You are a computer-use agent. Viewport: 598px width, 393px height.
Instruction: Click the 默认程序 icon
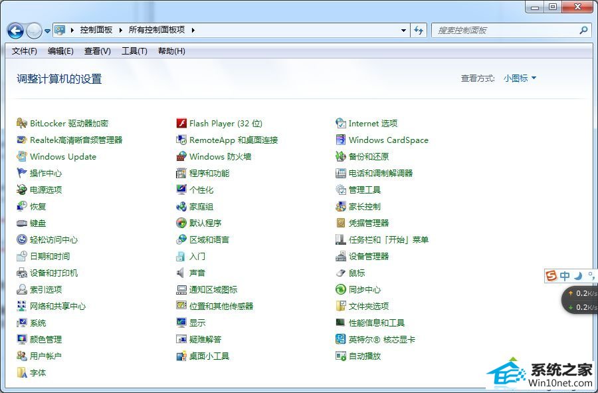[x=181, y=223]
